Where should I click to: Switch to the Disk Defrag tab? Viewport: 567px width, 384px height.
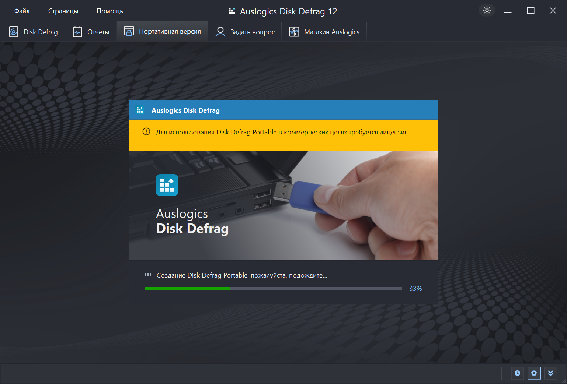point(33,32)
